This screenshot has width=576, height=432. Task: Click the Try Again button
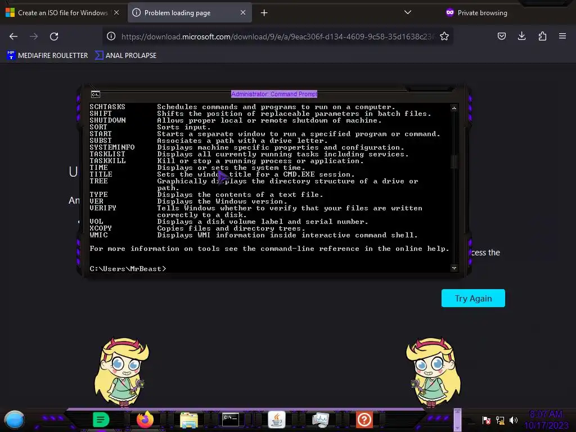click(x=473, y=298)
